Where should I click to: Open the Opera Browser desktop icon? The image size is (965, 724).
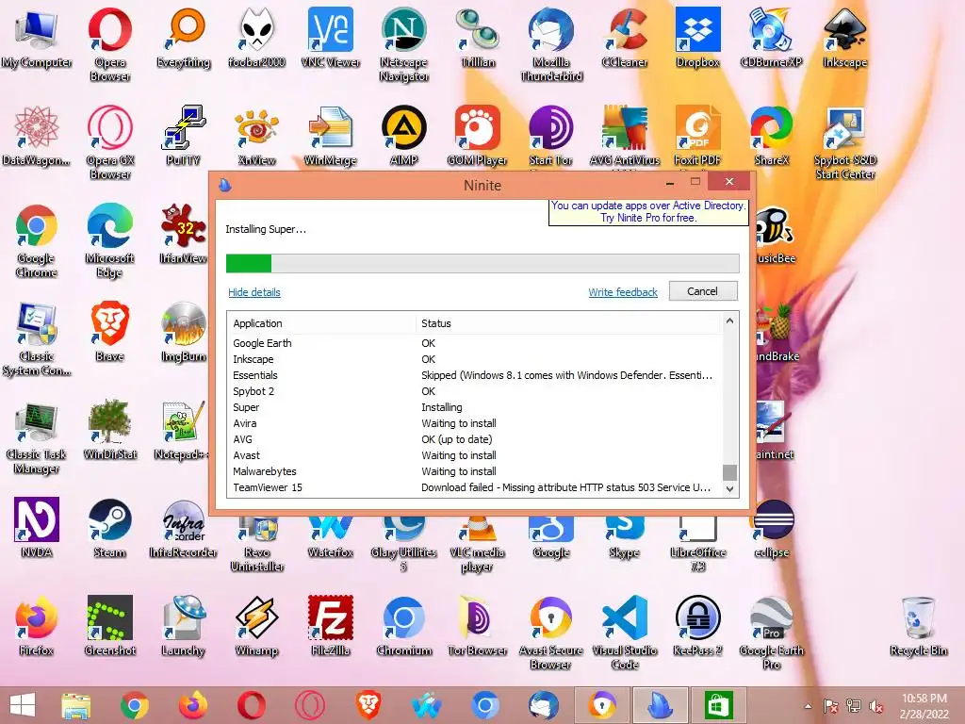click(x=109, y=44)
